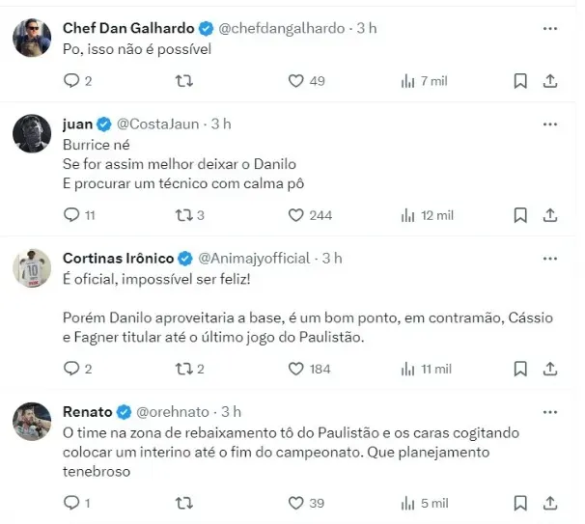Reply to Chef Dan Galhardo's tweet
The image size is (585, 524).
point(70,81)
